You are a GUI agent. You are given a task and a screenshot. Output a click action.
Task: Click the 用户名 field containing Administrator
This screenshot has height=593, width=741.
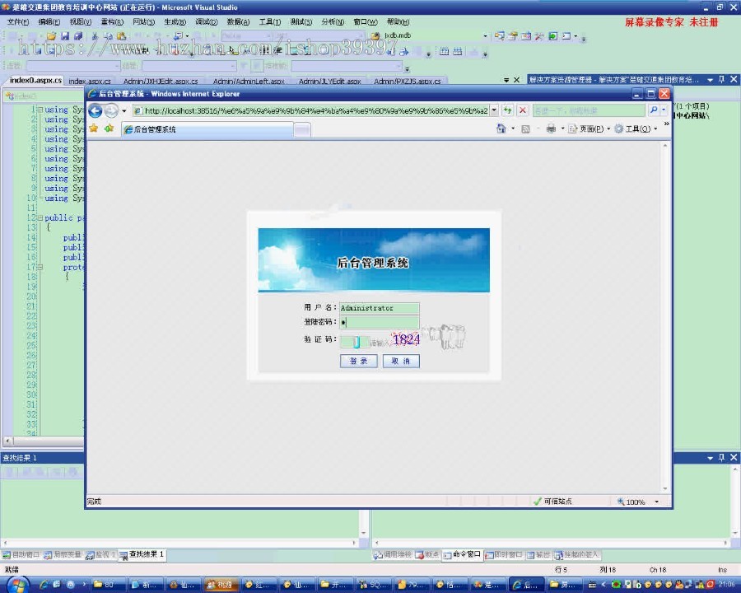379,308
